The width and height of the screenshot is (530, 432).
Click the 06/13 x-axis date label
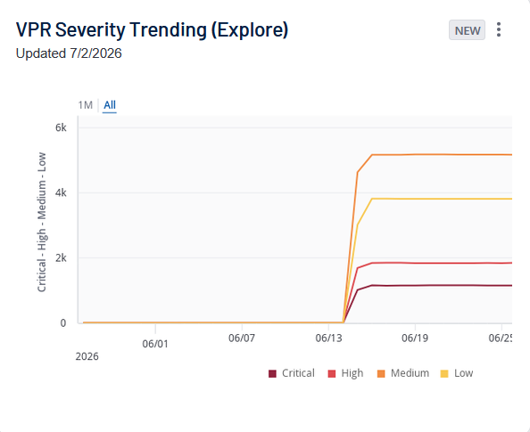click(x=328, y=338)
